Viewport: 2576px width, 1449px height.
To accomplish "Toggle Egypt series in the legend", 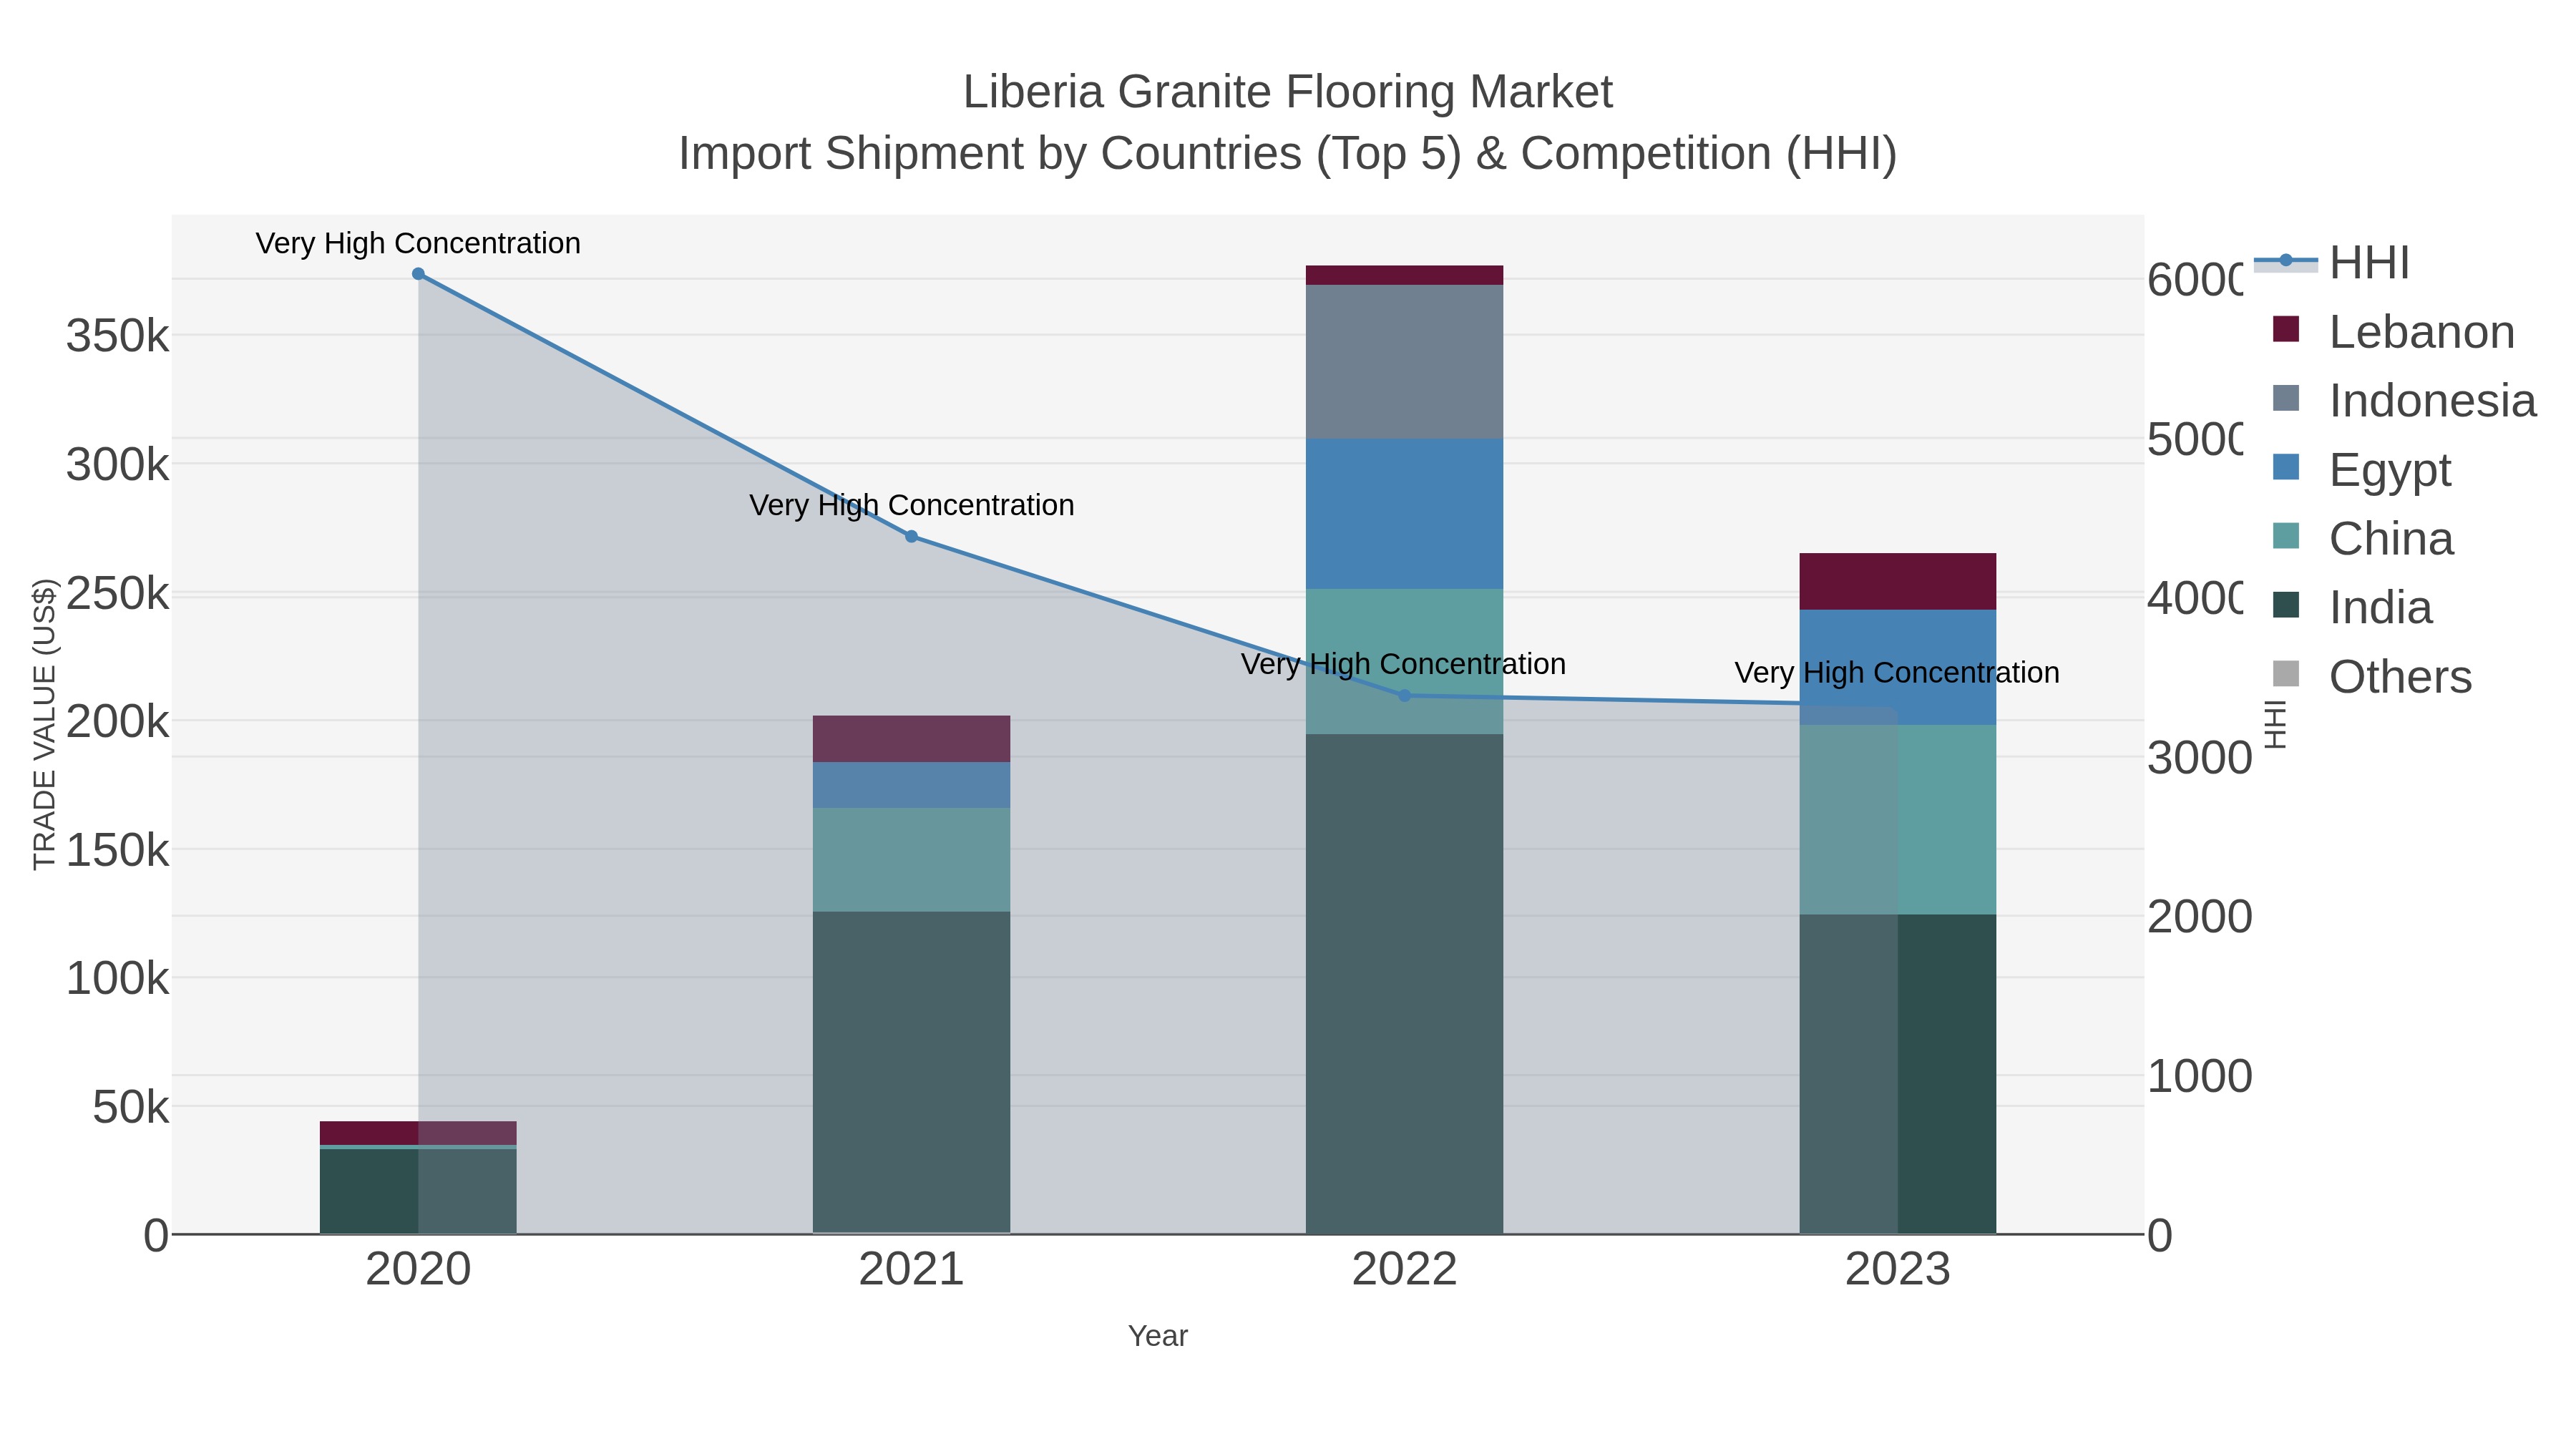I will click(x=2362, y=469).
